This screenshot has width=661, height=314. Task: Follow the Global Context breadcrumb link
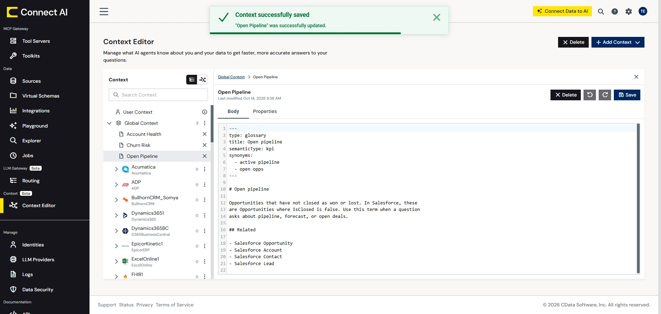point(231,77)
